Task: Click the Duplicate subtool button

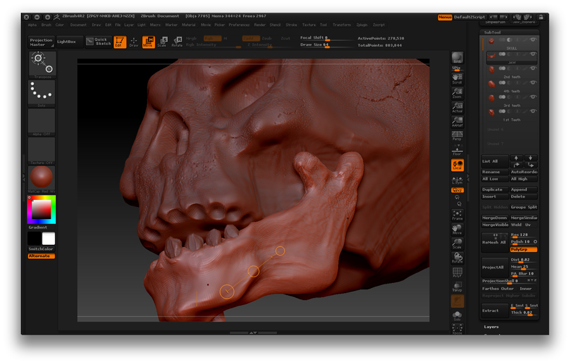Action: [495, 190]
